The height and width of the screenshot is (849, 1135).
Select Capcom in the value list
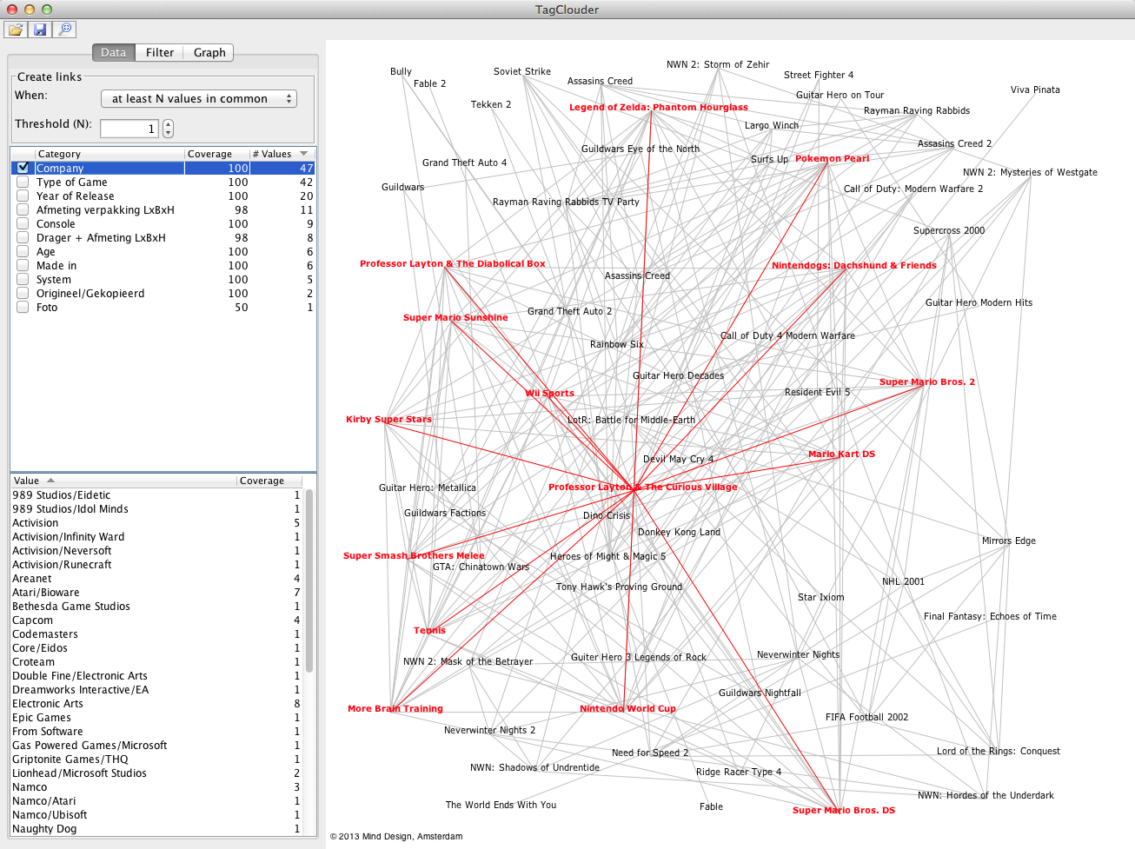[33, 620]
